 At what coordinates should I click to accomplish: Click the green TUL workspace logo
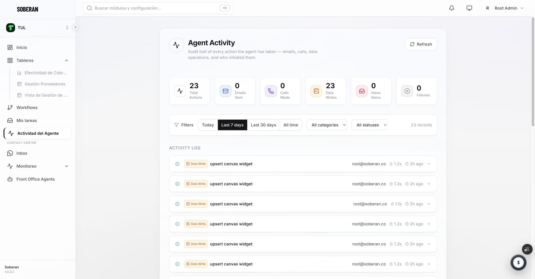coord(11,28)
